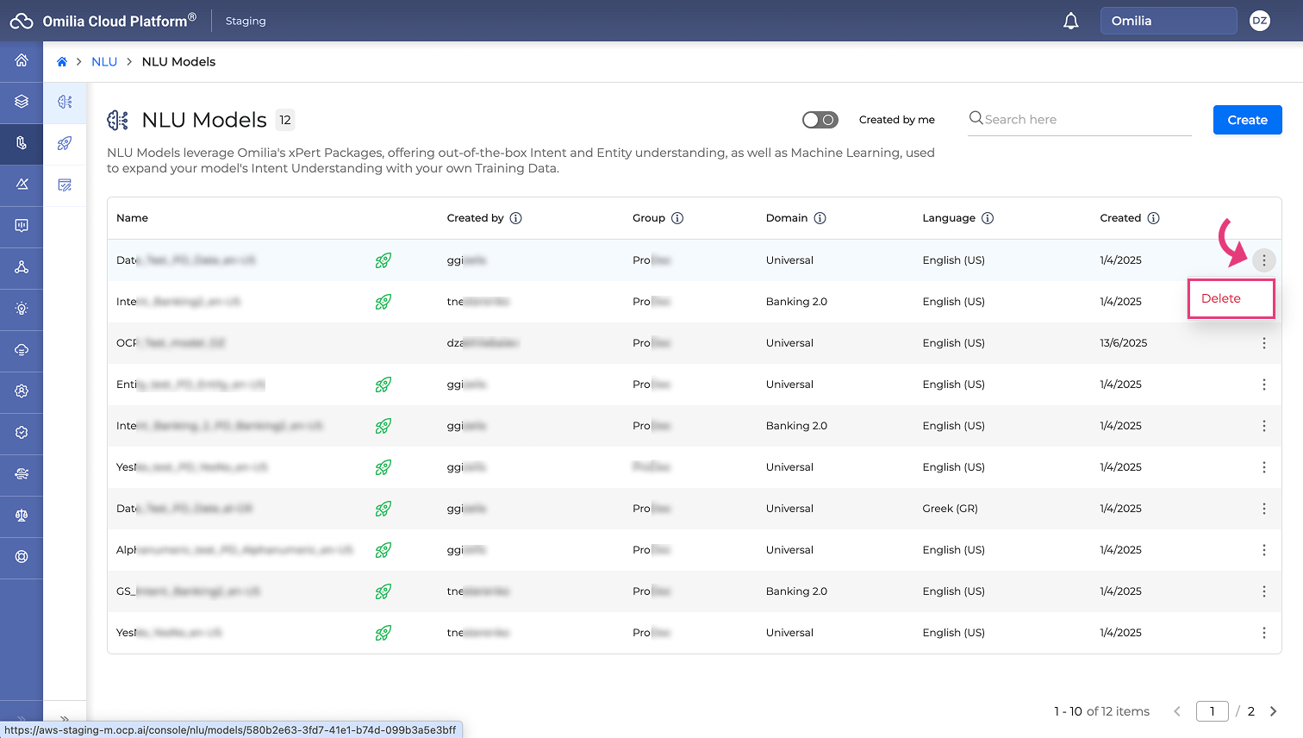Expand the collapsed sidebar with double chevron
This screenshot has height=738, width=1303.
[x=65, y=718]
